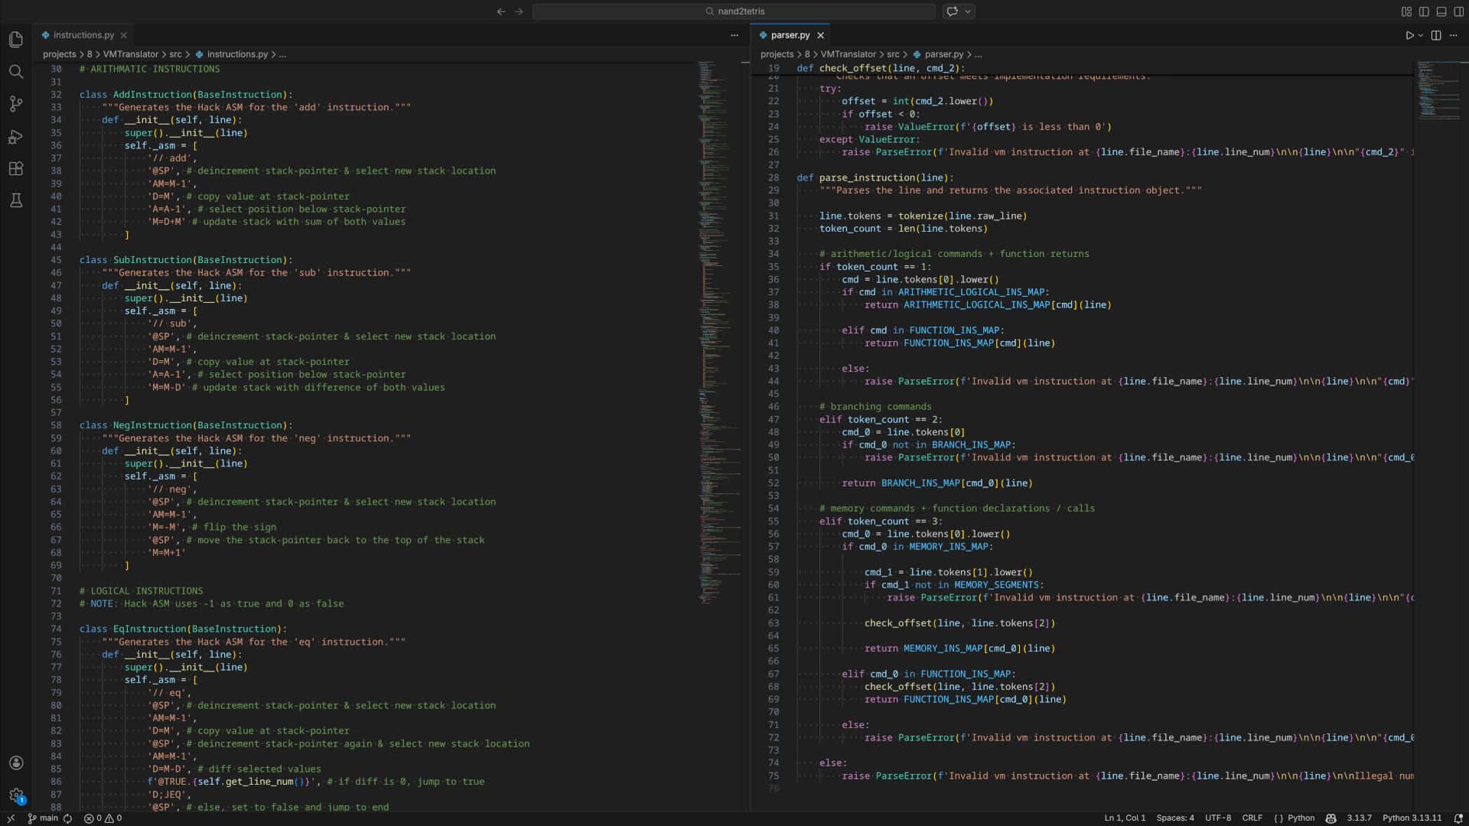Image resolution: width=1469 pixels, height=826 pixels.
Task: Open the Explorer view in activity bar
Action: point(16,39)
